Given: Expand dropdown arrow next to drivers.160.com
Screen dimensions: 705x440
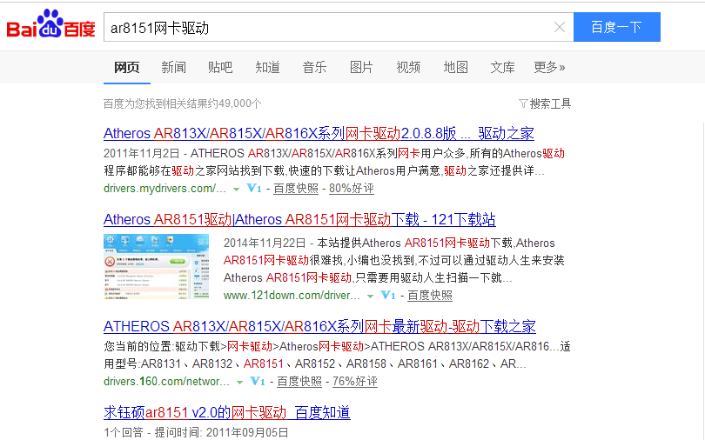Looking at the screenshot, I should click(239, 383).
